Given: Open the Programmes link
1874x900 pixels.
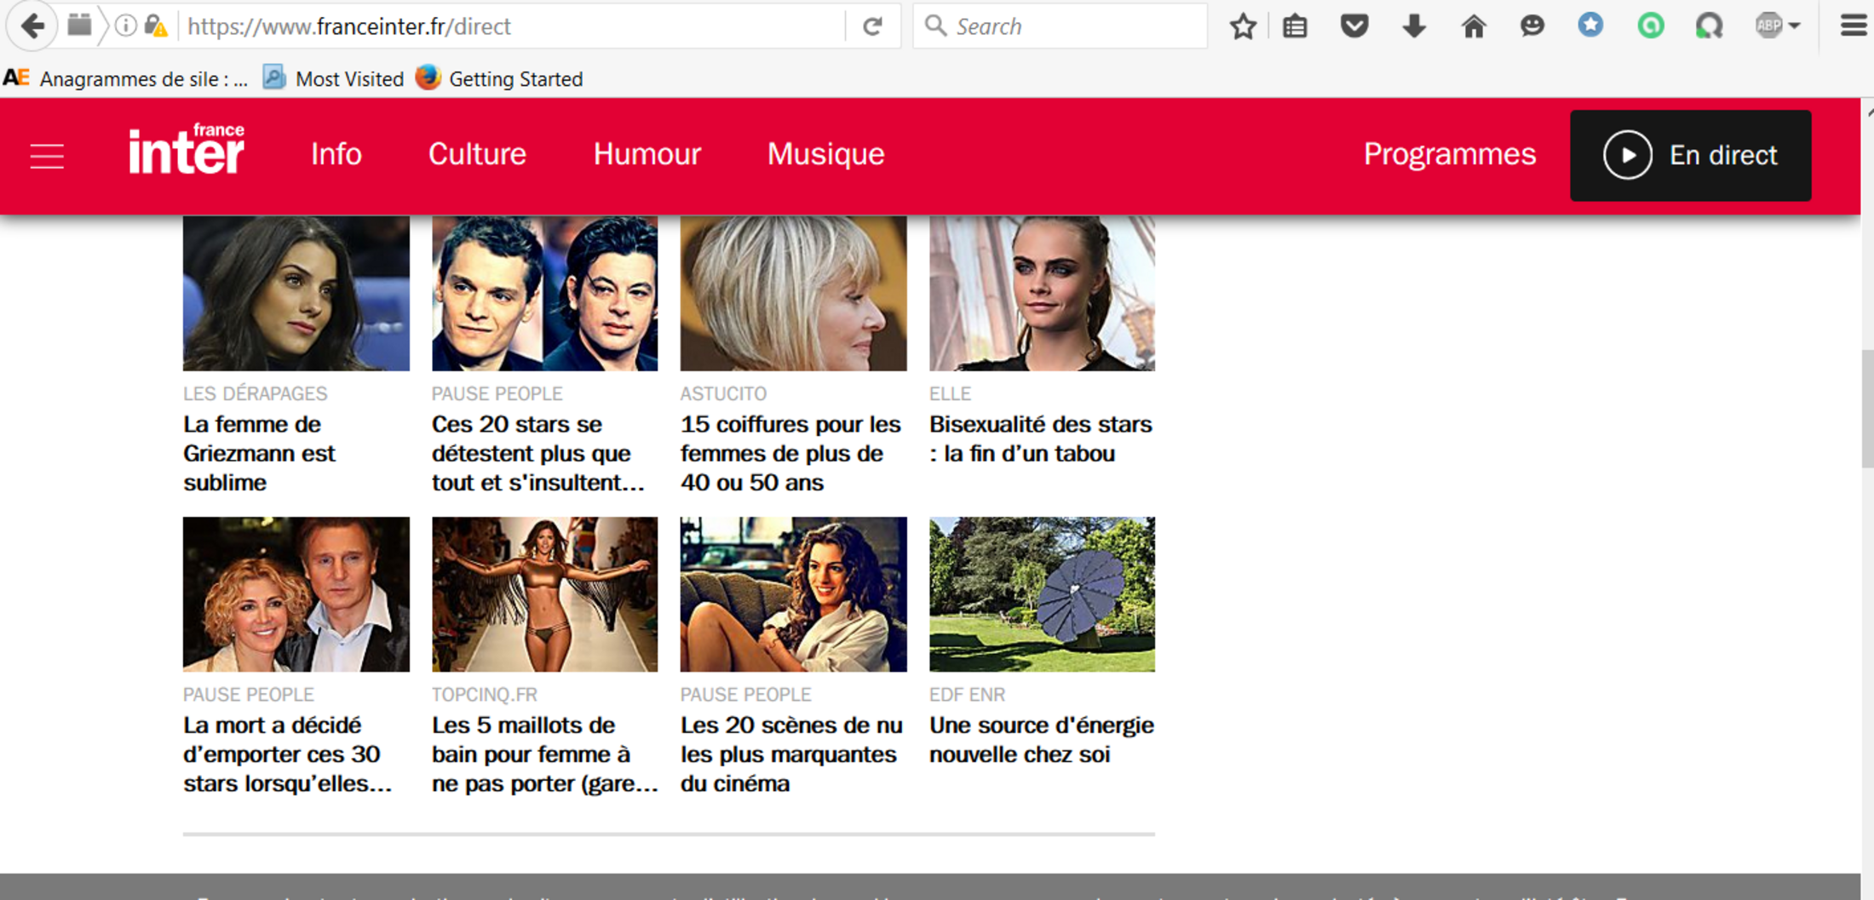Looking at the screenshot, I should click(x=1449, y=154).
